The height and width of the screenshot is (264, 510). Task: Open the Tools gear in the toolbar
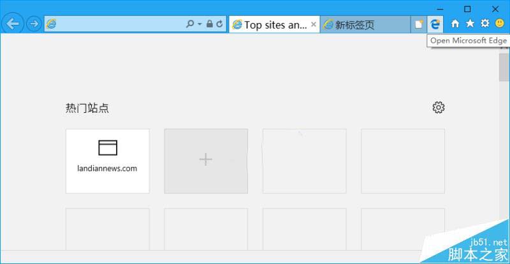(x=484, y=23)
